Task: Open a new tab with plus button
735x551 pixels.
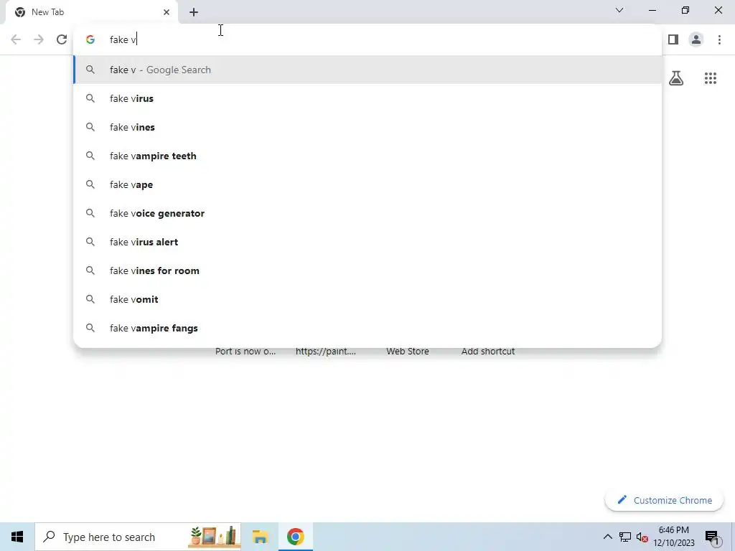Action: coord(194,12)
